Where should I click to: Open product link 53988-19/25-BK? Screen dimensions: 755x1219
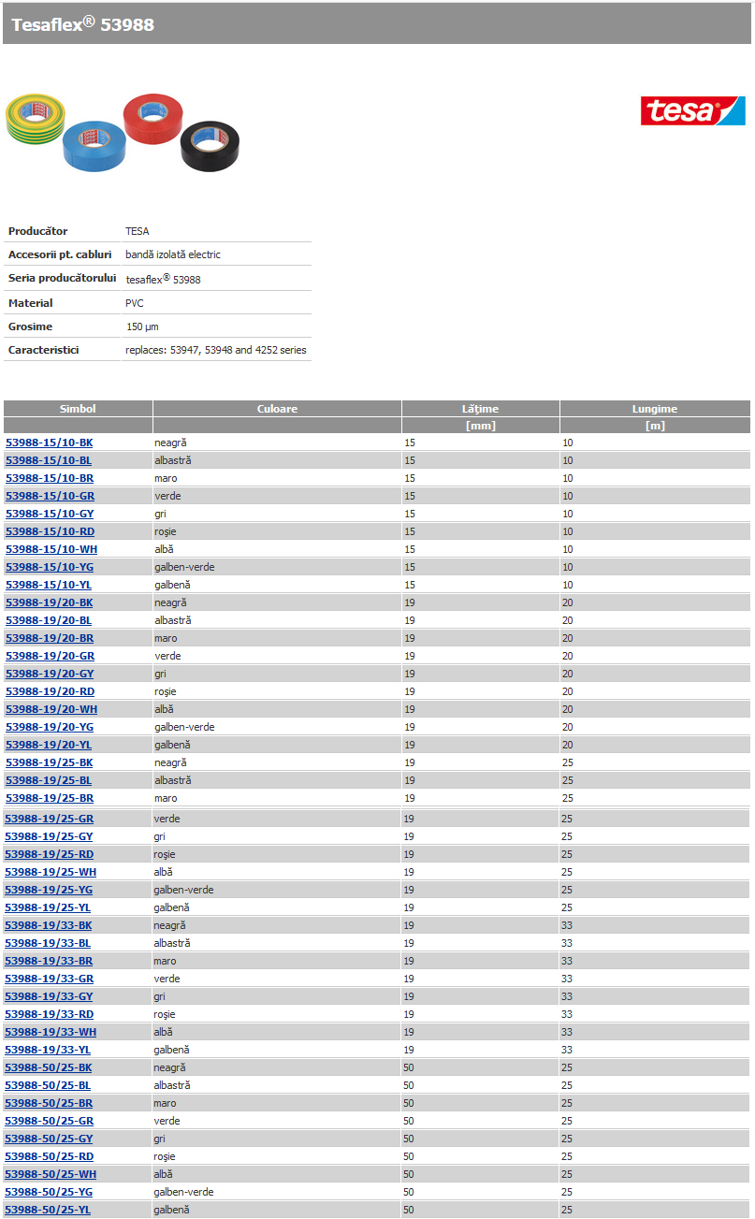click(x=50, y=762)
